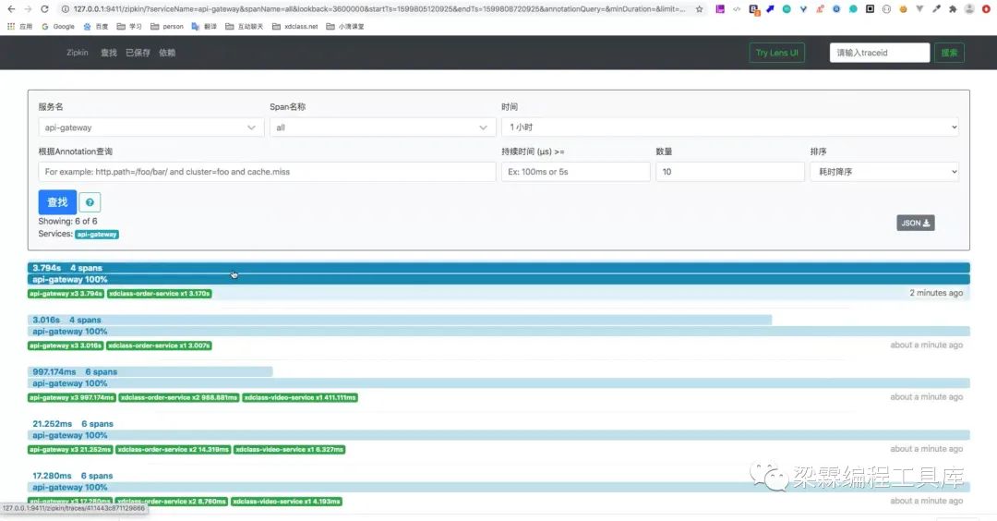Focus the duration 100ms or 5s field
Image resolution: width=997 pixels, height=521 pixels.
coord(575,172)
